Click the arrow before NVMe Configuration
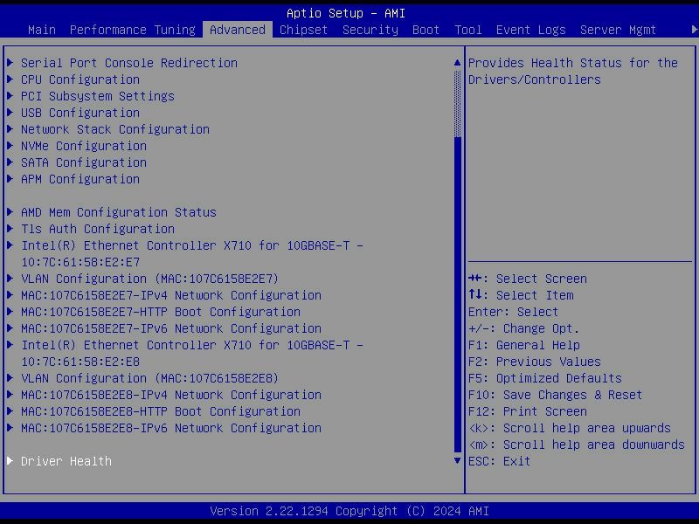This screenshot has height=524, width=699. click(x=10, y=146)
